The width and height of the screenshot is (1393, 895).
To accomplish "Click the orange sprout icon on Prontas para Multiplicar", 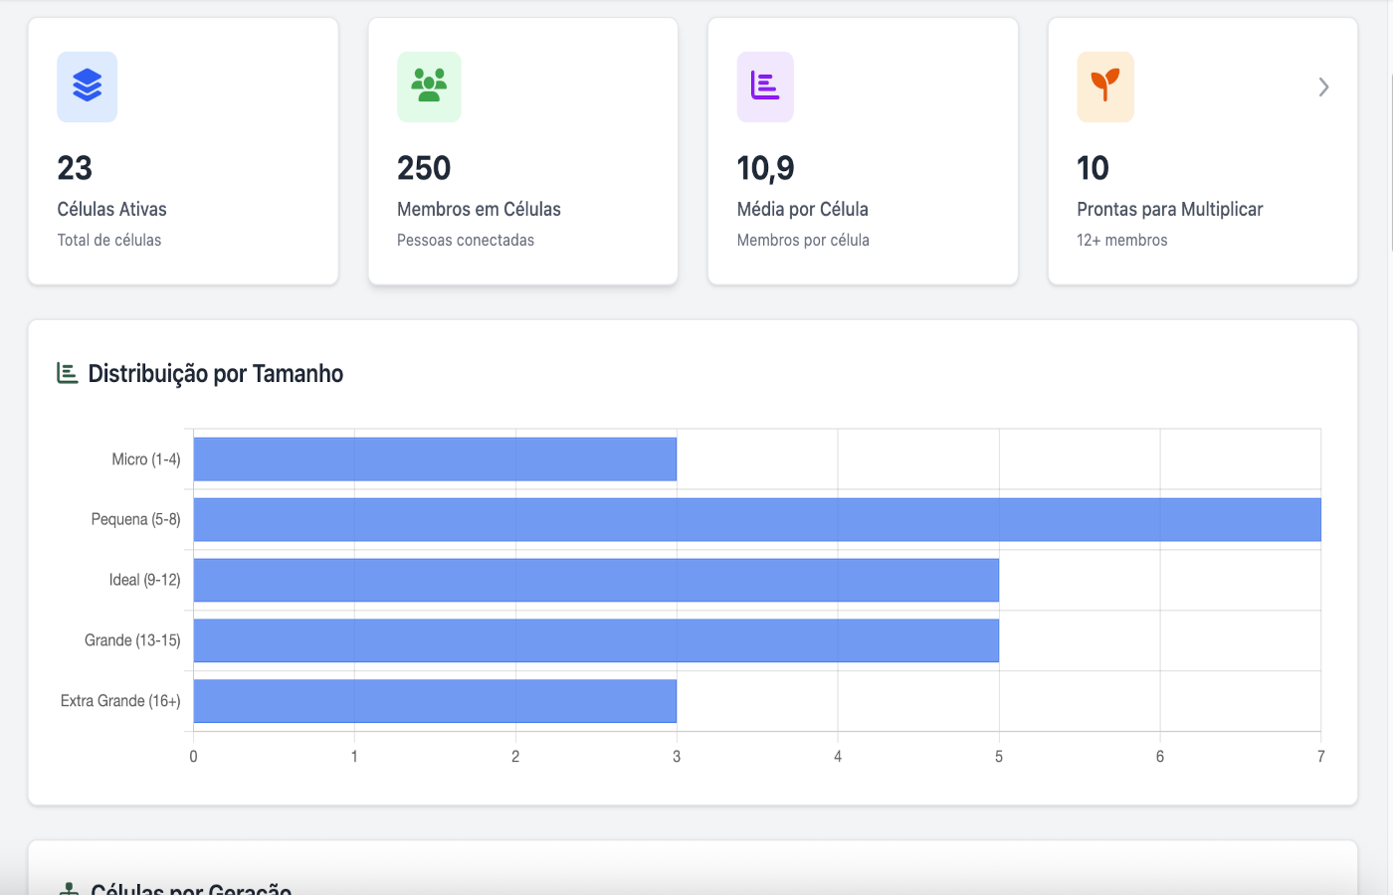I will pyautogui.click(x=1105, y=87).
